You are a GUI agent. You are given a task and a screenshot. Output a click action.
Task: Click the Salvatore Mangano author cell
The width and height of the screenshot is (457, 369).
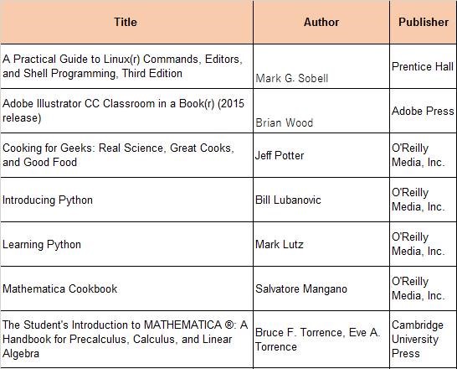point(321,288)
